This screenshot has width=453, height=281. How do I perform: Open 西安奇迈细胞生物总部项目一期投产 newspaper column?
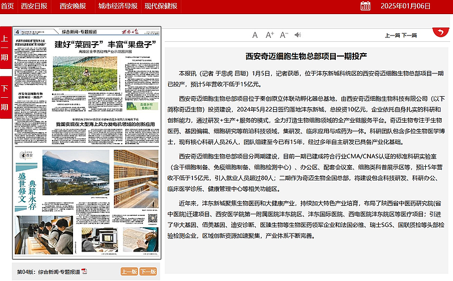click(31, 96)
